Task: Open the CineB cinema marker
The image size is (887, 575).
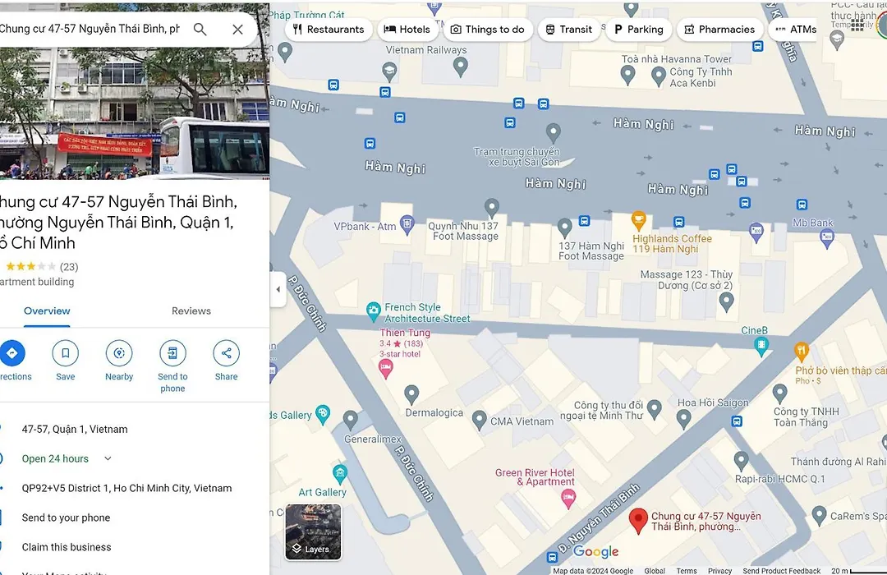Action: (x=761, y=347)
